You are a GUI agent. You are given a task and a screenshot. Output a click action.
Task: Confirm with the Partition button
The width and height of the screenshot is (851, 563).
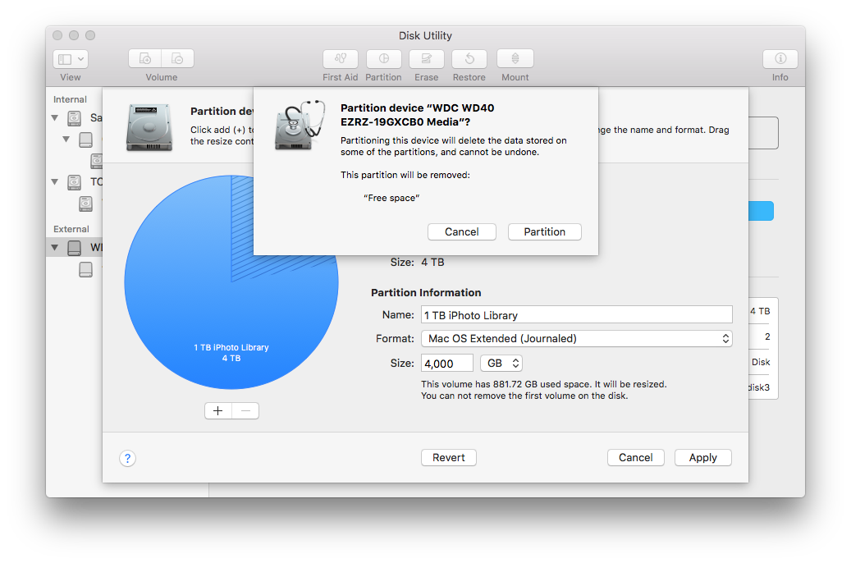545,231
